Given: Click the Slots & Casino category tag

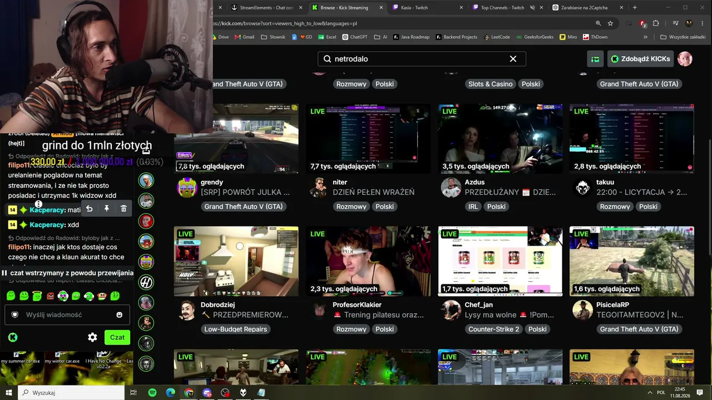Looking at the screenshot, I should 490,84.
